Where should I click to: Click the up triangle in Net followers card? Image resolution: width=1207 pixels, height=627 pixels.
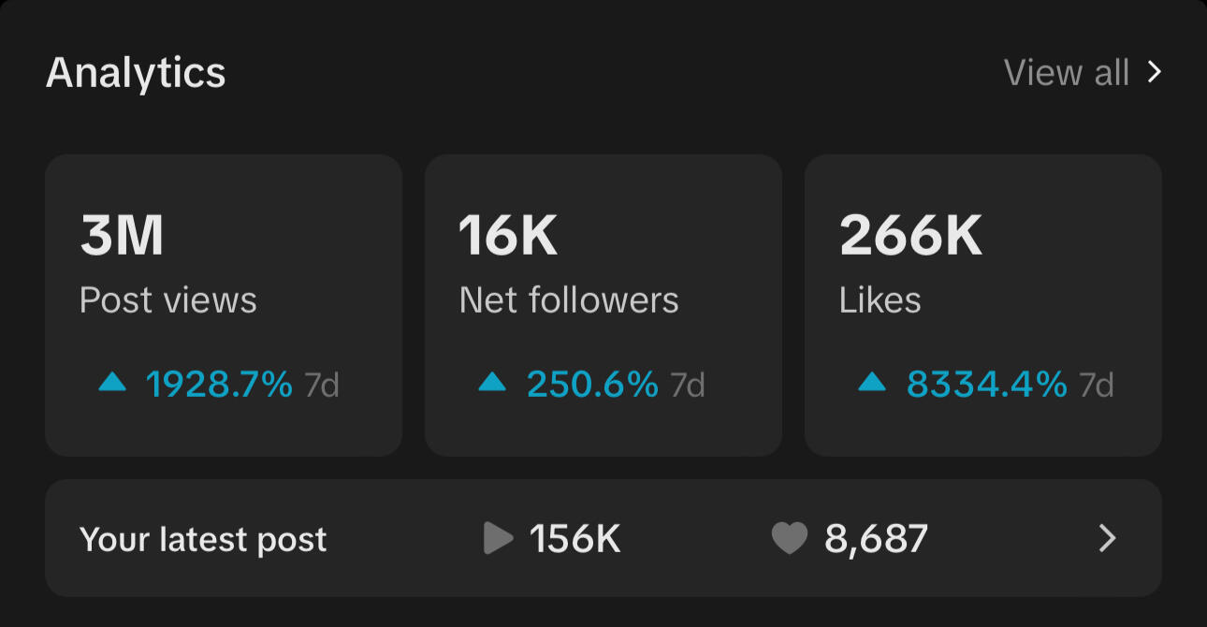[492, 382]
